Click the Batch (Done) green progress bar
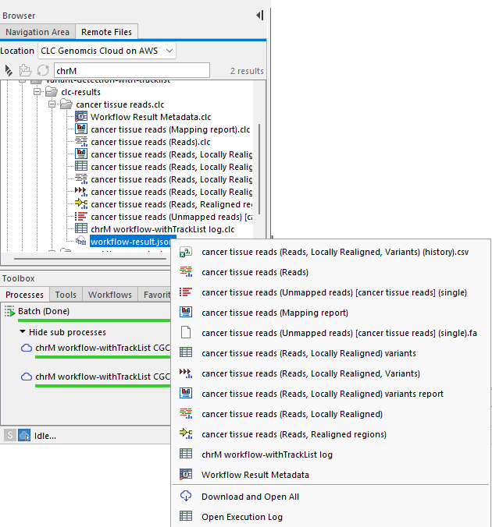The height and width of the screenshot is (527, 492). (x=94, y=320)
